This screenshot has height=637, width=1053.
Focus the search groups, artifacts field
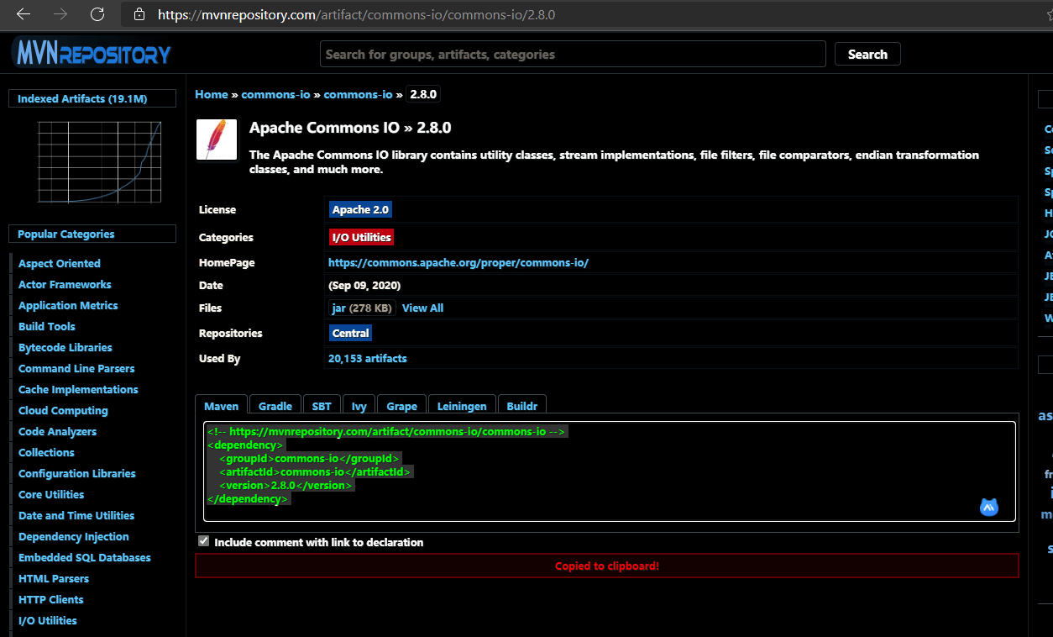click(573, 54)
